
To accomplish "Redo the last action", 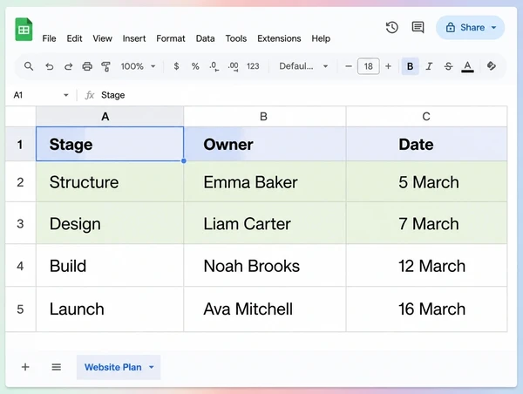I will pyautogui.click(x=68, y=66).
